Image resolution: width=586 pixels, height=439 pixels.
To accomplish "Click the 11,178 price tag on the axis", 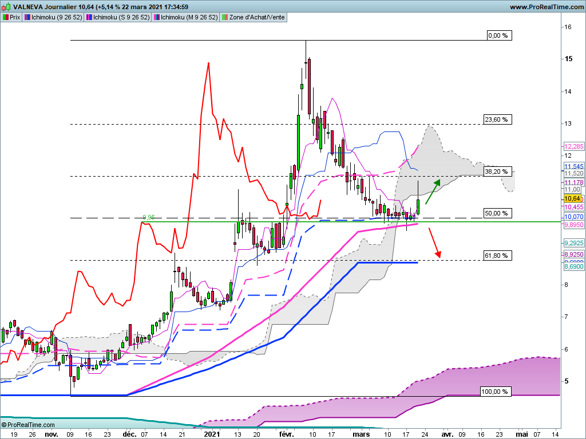I will click(x=573, y=182).
